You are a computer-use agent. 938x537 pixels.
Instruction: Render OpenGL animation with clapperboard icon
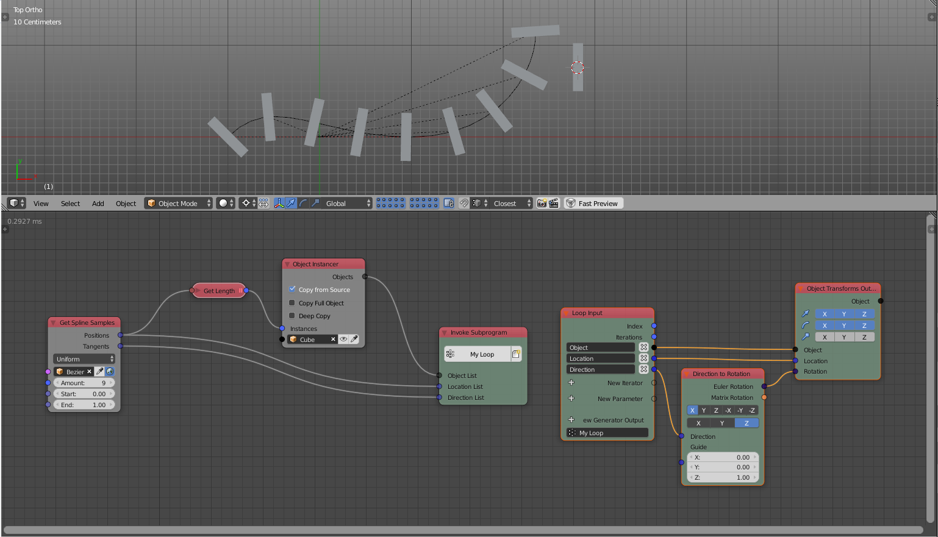(554, 203)
